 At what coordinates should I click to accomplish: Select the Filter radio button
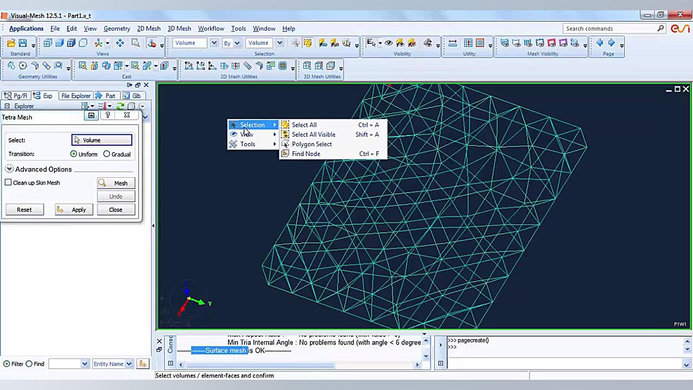click(6, 364)
